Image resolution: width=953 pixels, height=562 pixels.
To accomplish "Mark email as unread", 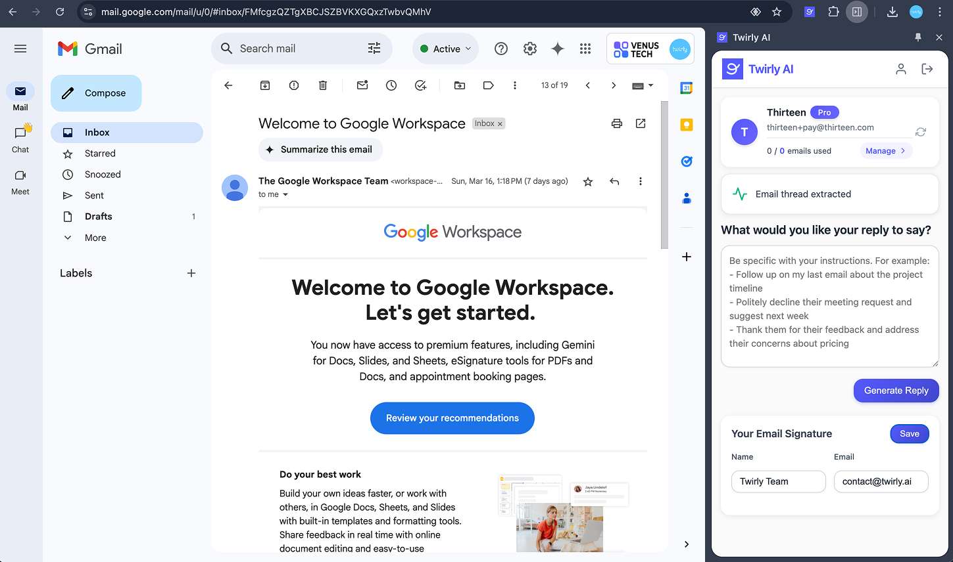I will pos(362,85).
